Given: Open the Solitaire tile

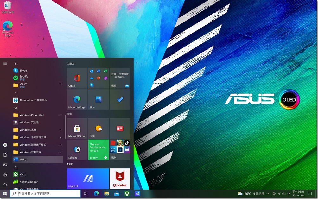Looking at the screenshot, I should pos(77,149).
